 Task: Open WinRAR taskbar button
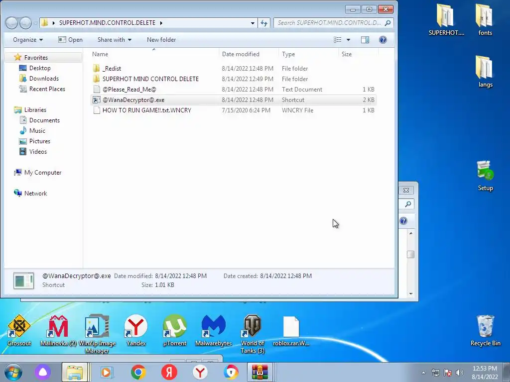click(259, 372)
